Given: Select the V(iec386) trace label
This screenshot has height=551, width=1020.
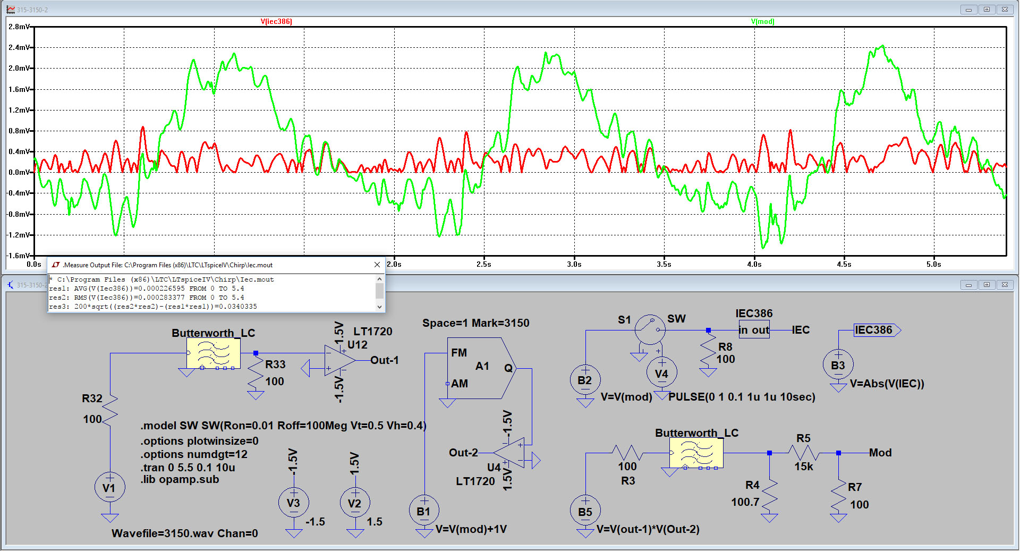Looking at the screenshot, I should (276, 22).
